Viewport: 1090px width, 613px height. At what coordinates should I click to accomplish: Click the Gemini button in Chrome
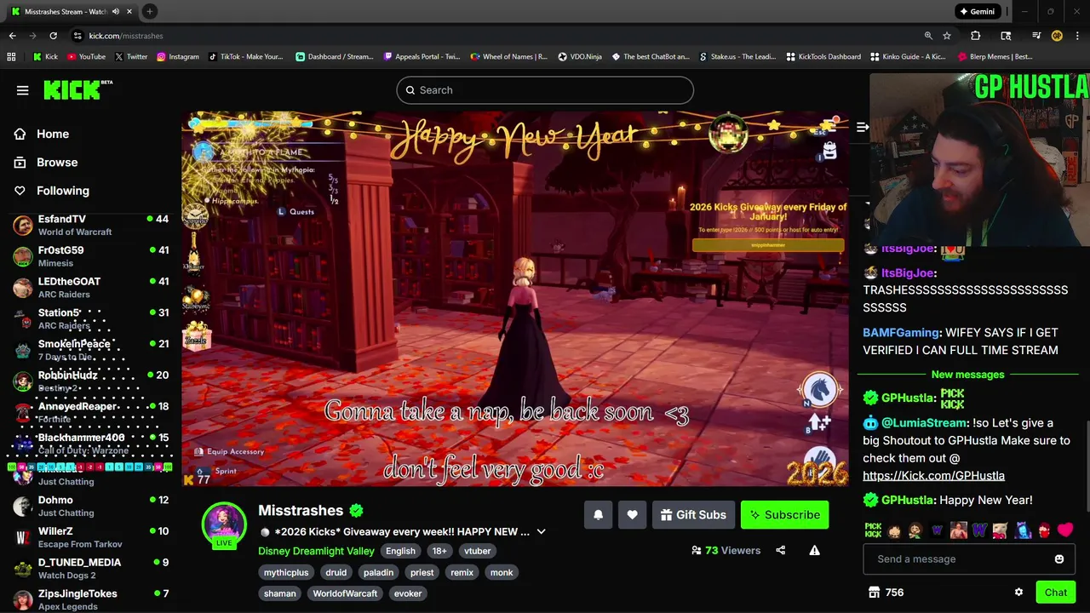(977, 11)
